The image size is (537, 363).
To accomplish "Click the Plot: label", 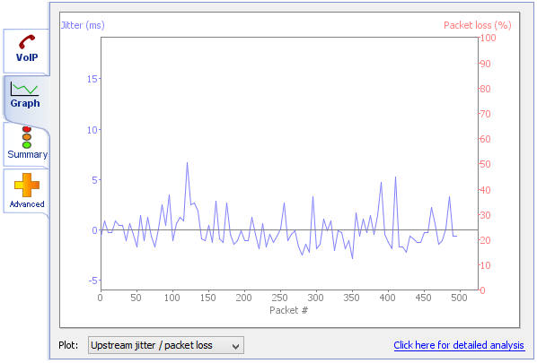I will (x=68, y=345).
